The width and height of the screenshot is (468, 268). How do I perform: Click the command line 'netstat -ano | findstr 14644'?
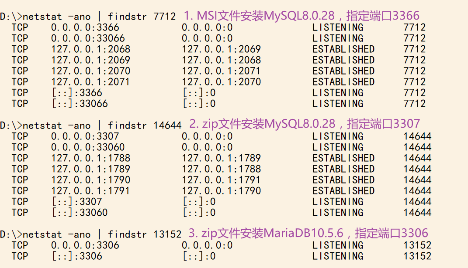102,126
